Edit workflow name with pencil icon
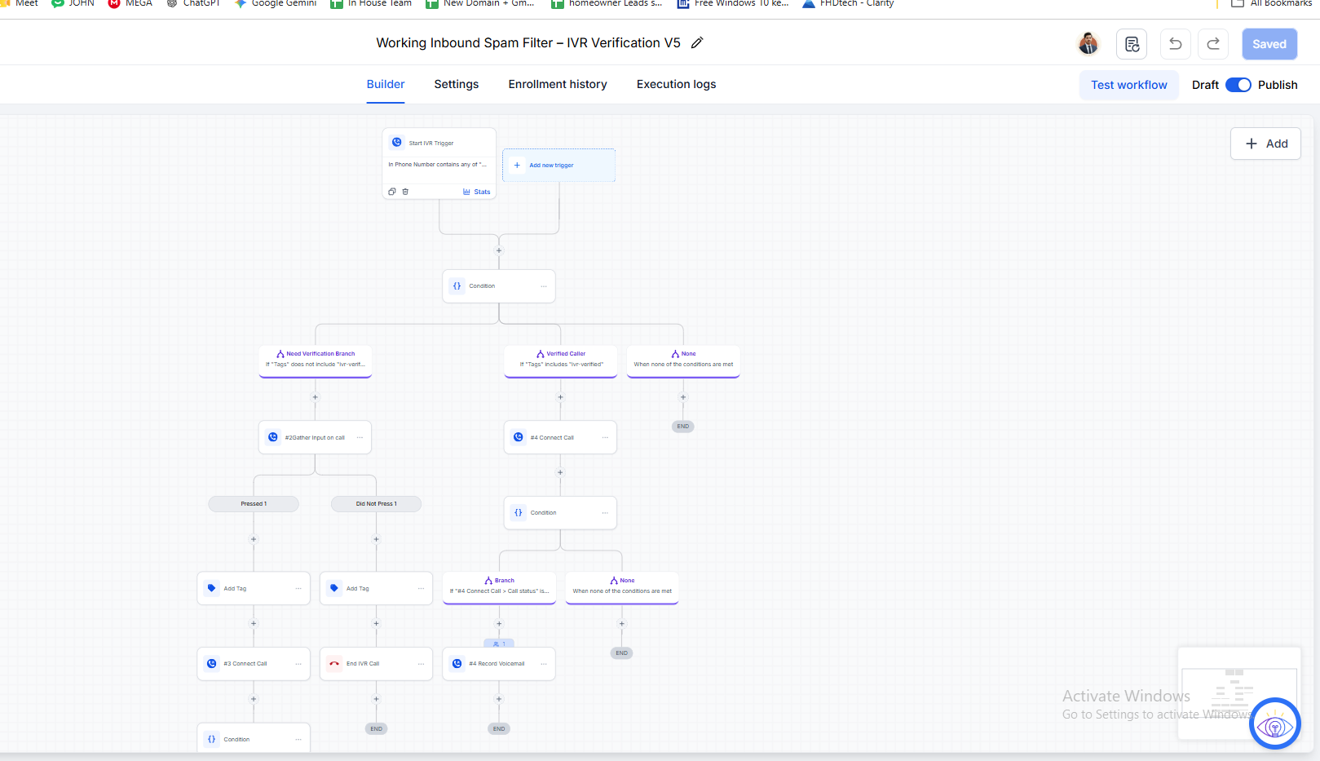 pyautogui.click(x=696, y=43)
